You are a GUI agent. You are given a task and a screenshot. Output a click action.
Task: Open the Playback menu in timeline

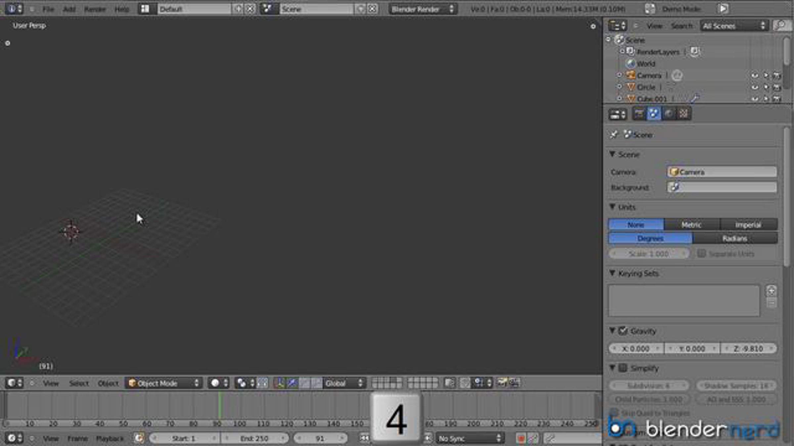tap(110, 438)
